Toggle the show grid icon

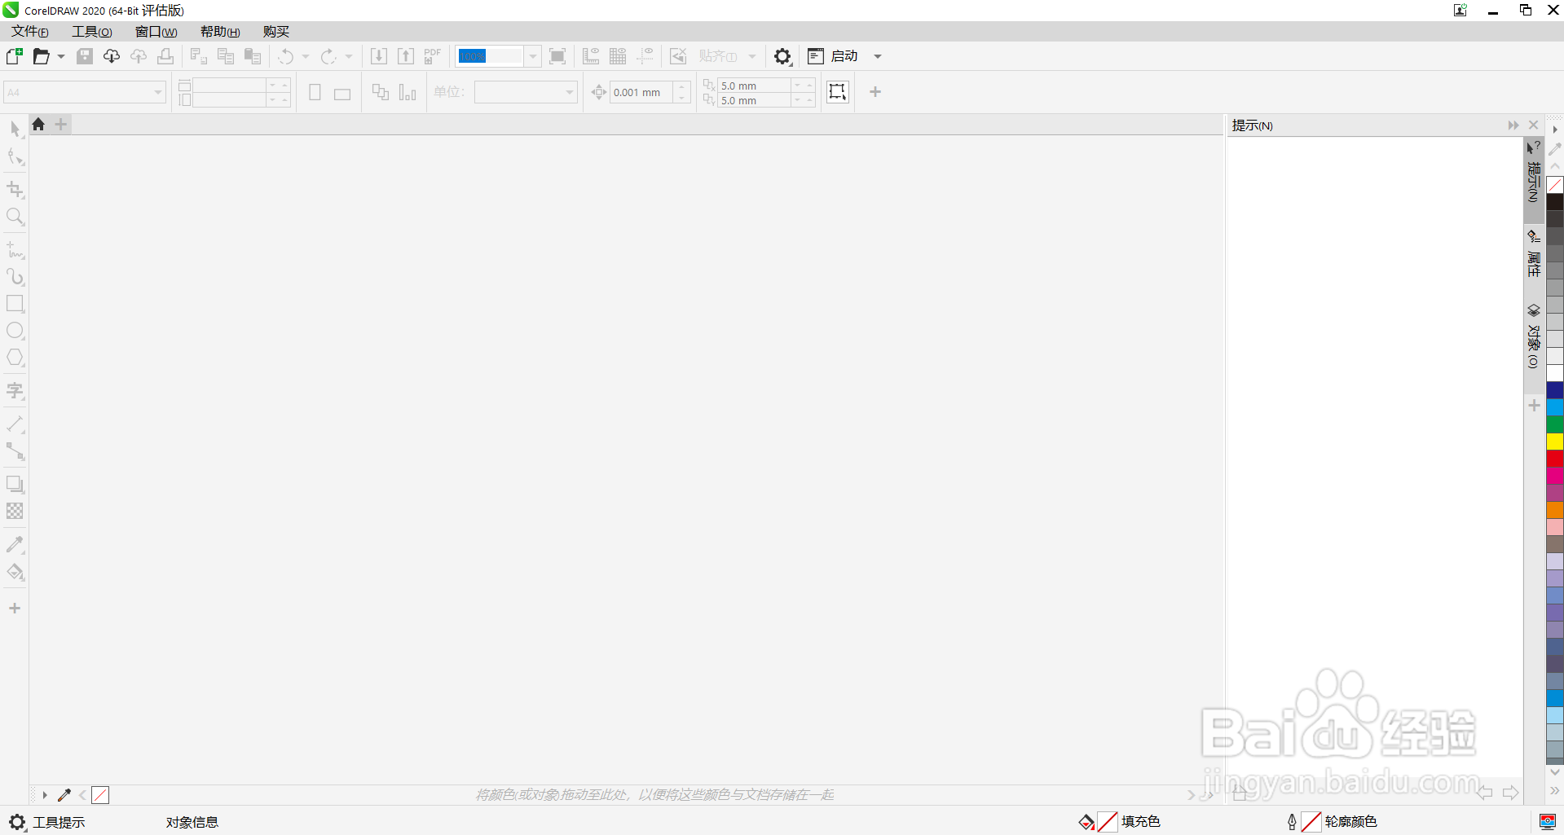click(x=618, y=56)
